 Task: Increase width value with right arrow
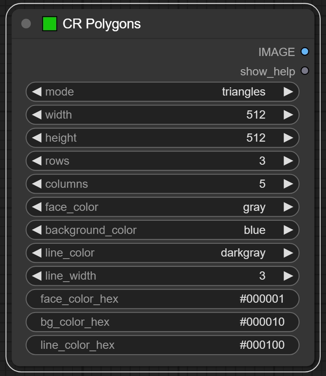288,114
